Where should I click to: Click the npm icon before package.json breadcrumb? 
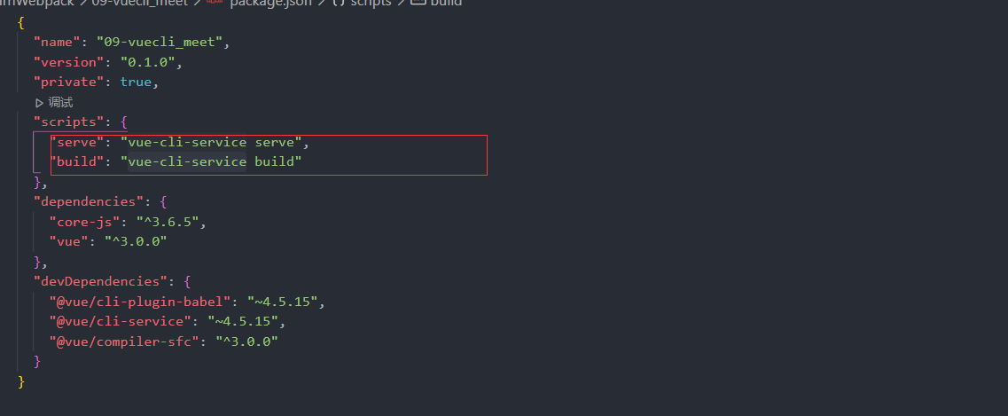[x=214, y=3]
